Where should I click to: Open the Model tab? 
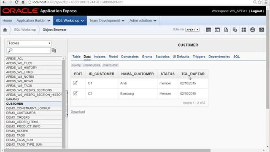pos(113,57)
